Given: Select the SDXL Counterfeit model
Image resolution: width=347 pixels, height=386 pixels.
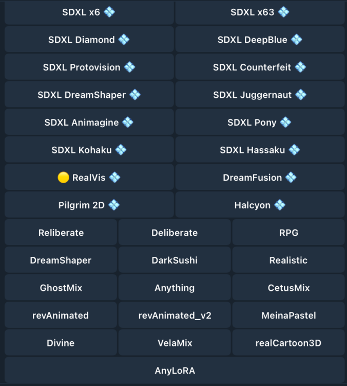Looking at the screenshot, I should pos(260,67).
